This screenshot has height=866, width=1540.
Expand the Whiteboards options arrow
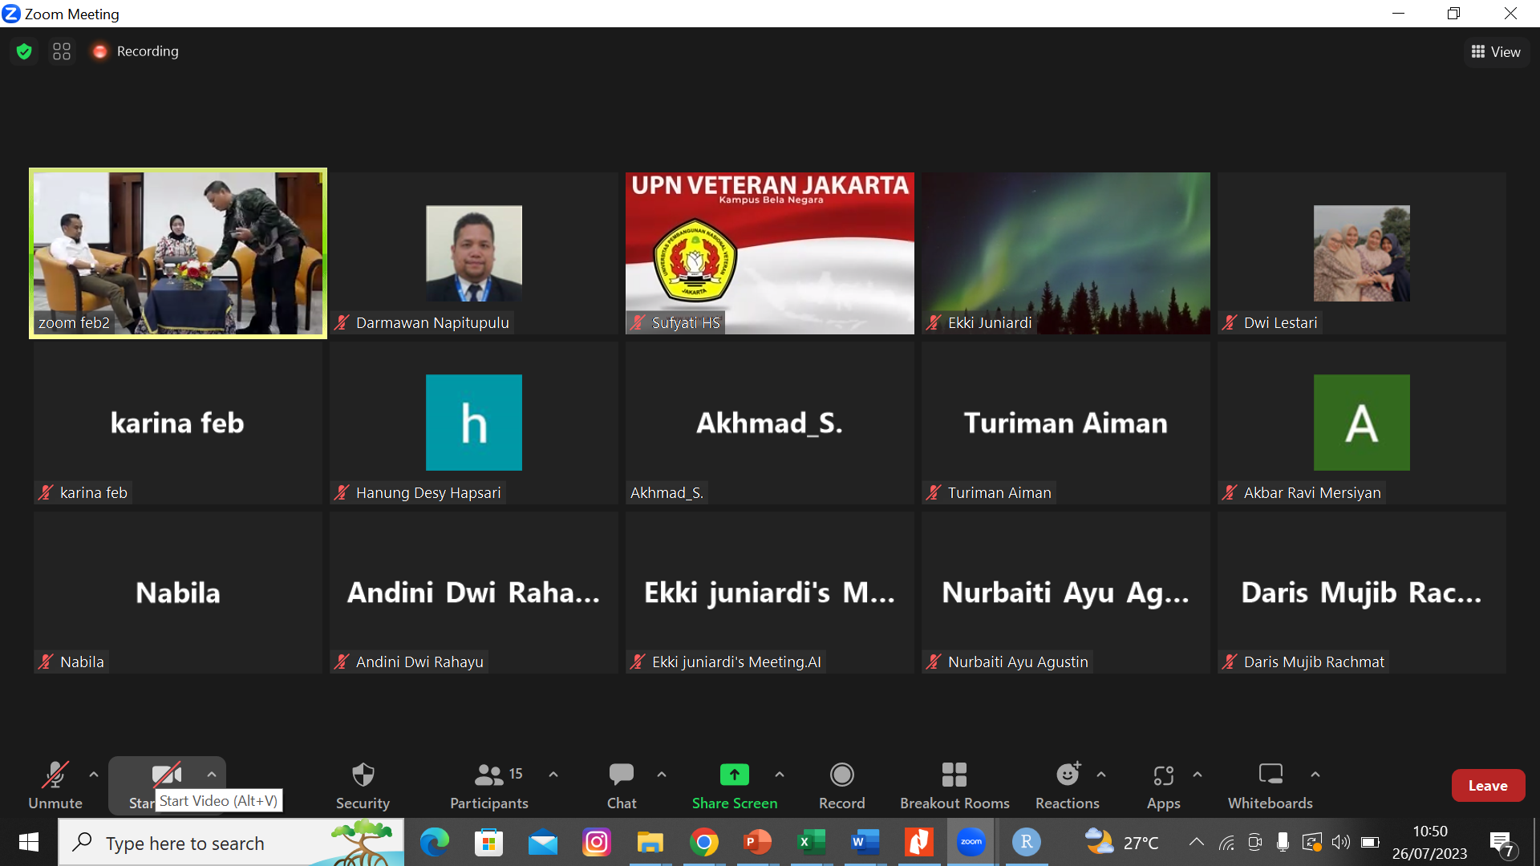point(1315,775)
